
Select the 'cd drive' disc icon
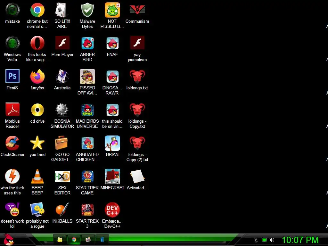[37, 110]
